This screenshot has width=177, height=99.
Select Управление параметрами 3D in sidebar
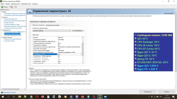(x=12, y=34)
